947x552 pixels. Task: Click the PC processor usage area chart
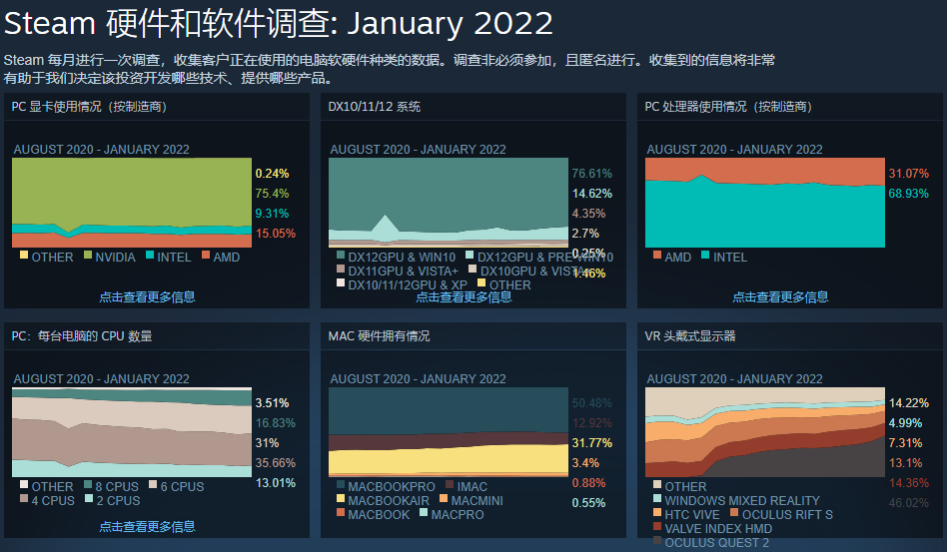click(x=765, y=203)
